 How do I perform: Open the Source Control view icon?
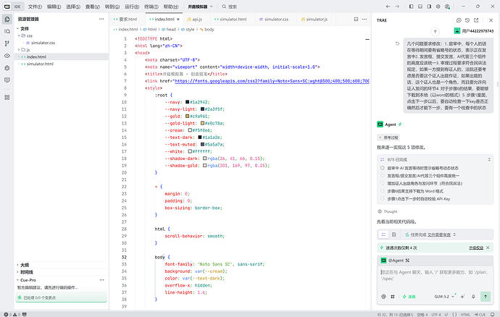click(x=7, y=43)
